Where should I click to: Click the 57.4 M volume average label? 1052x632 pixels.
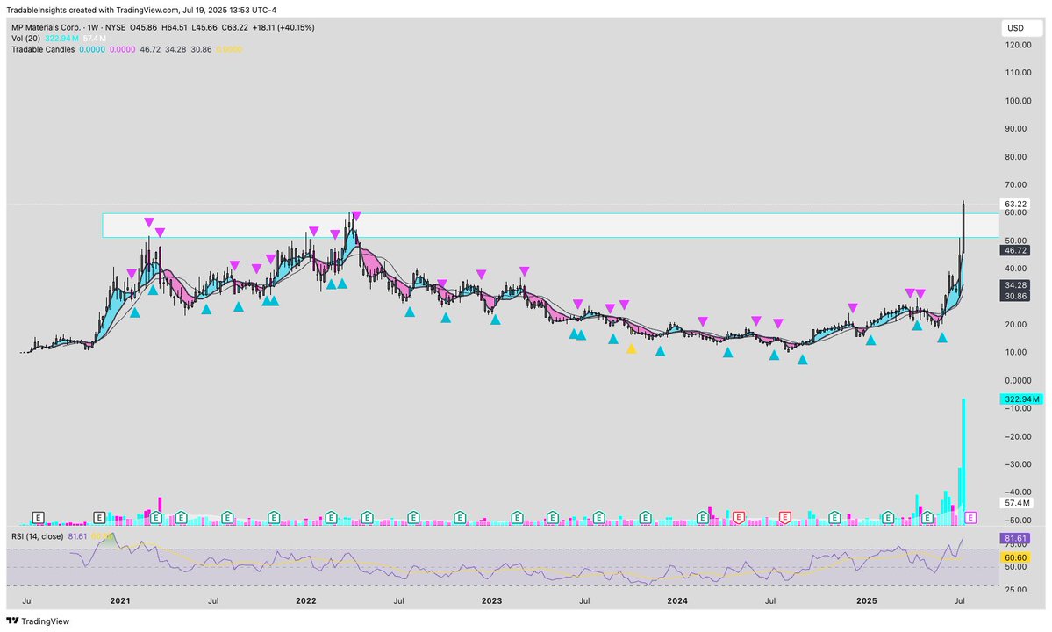pyautogui.click(x=1017, y=502)
